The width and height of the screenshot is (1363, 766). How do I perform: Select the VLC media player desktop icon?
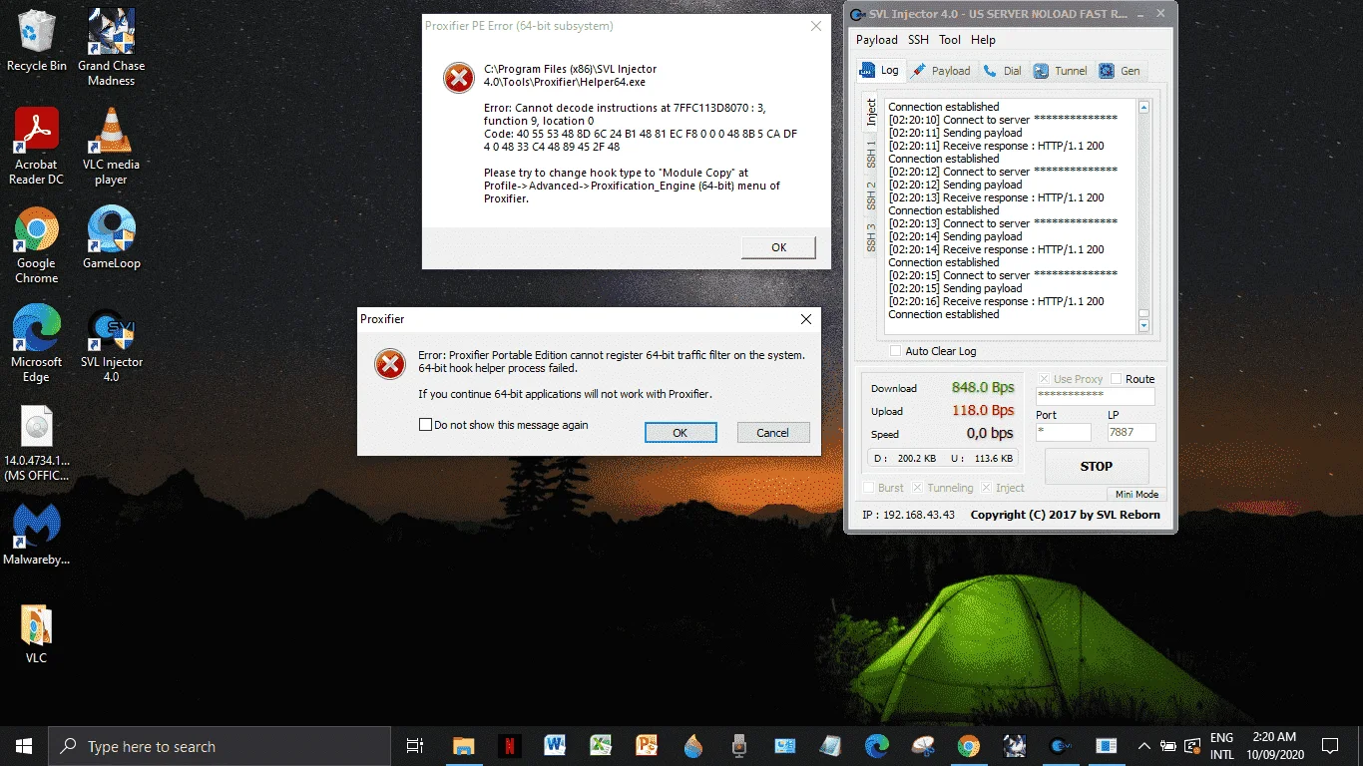click(x=111, y=147)
